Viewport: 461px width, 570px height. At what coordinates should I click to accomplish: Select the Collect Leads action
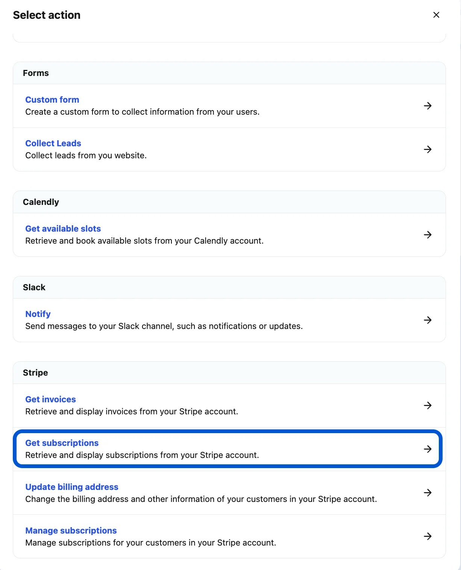tap(53, 143)
